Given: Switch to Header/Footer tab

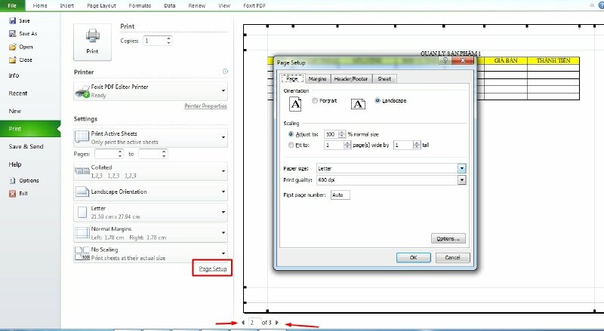Looking at the screenshot, I should pyautogui.click(x=351, y=78).
